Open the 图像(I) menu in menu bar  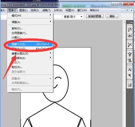[x=12, y=10]
